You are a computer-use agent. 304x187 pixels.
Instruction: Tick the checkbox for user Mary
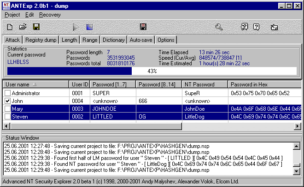point(7,109)
